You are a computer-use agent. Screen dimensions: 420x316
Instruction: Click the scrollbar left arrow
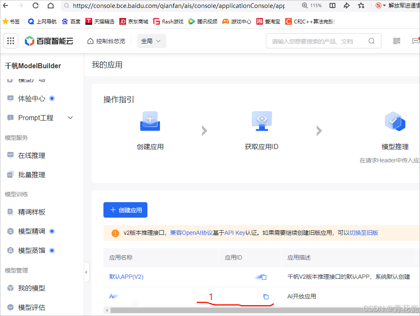(x=107, y=311)
